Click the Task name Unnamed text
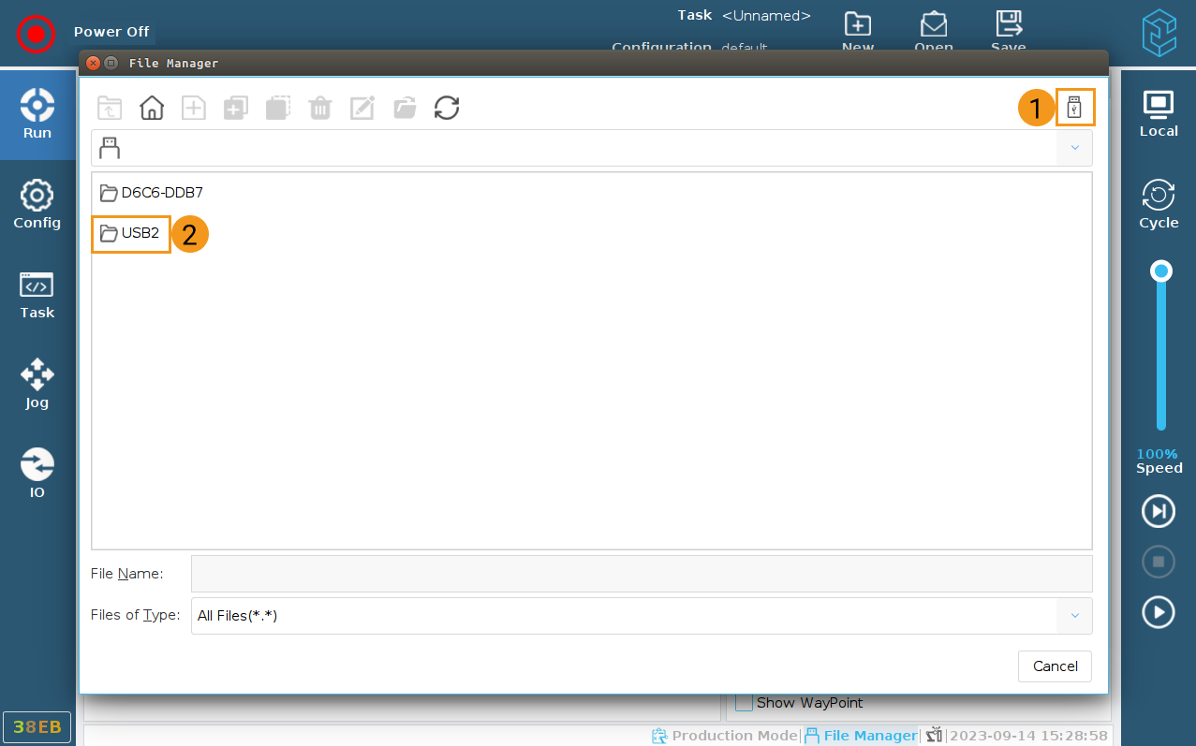The width and height of the screenshot is (1196, 746). click(766, 16)
